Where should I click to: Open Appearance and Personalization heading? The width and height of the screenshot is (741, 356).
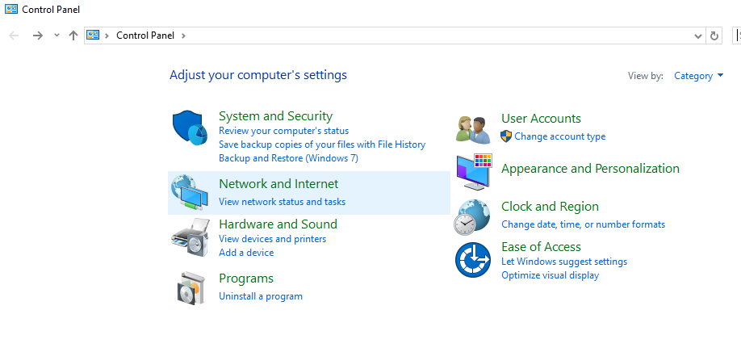click(x=590, y=169)
